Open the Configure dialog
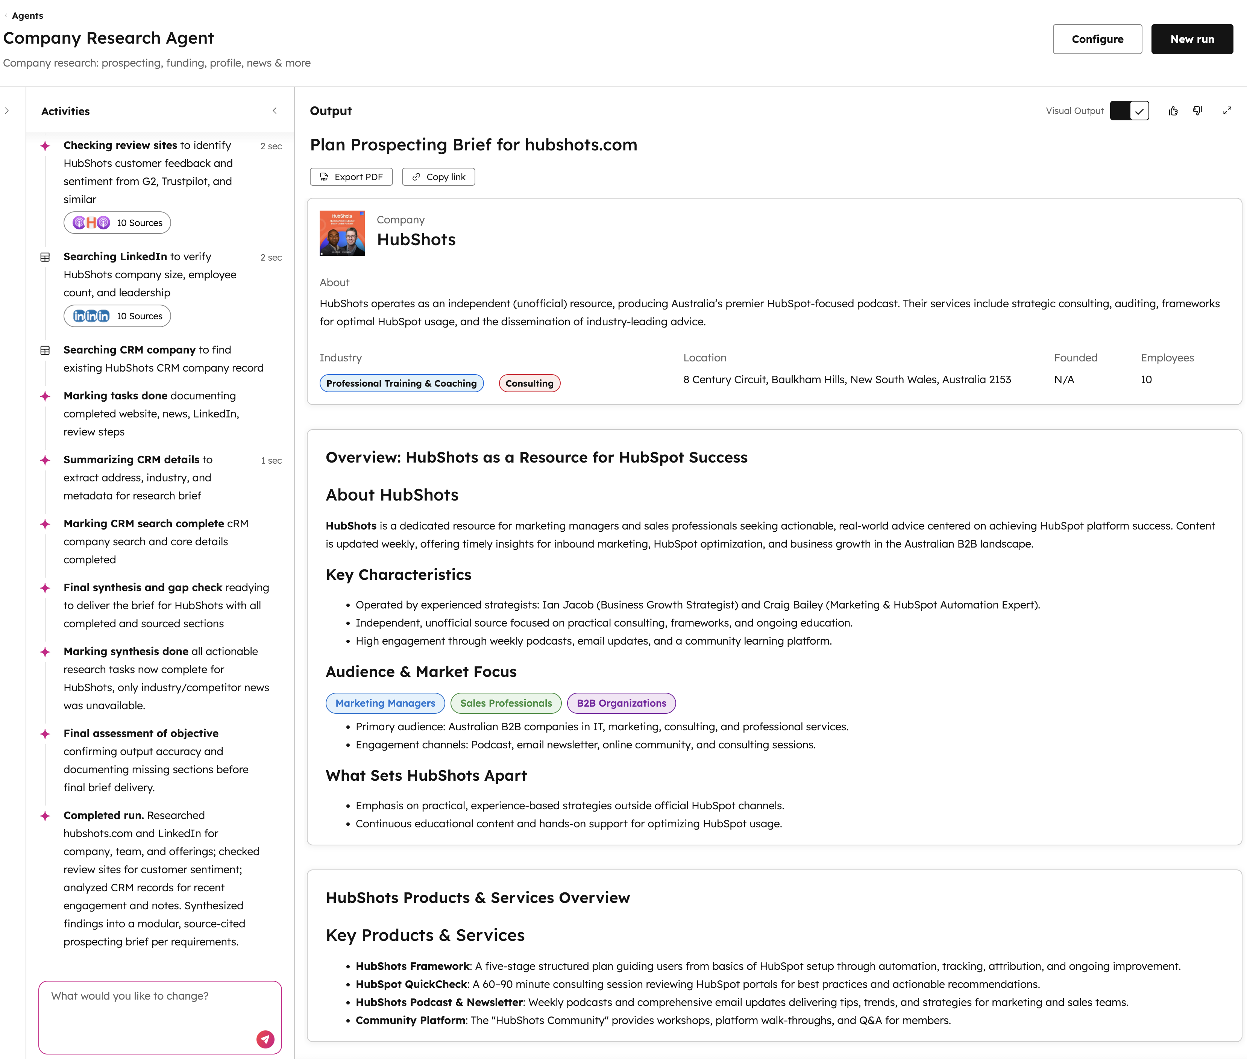 pyautogui.click(x=1097, y=38)
